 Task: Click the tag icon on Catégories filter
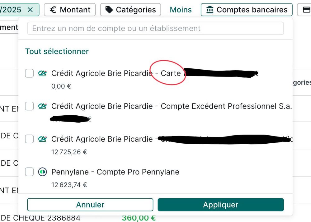point(109,10)
